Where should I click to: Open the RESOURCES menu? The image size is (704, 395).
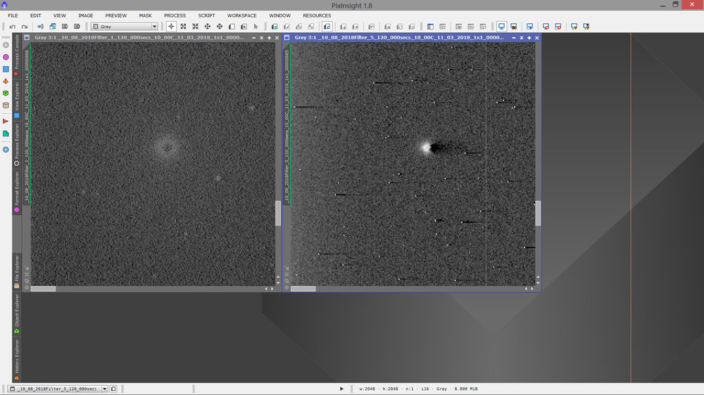[x=317, y=15]
